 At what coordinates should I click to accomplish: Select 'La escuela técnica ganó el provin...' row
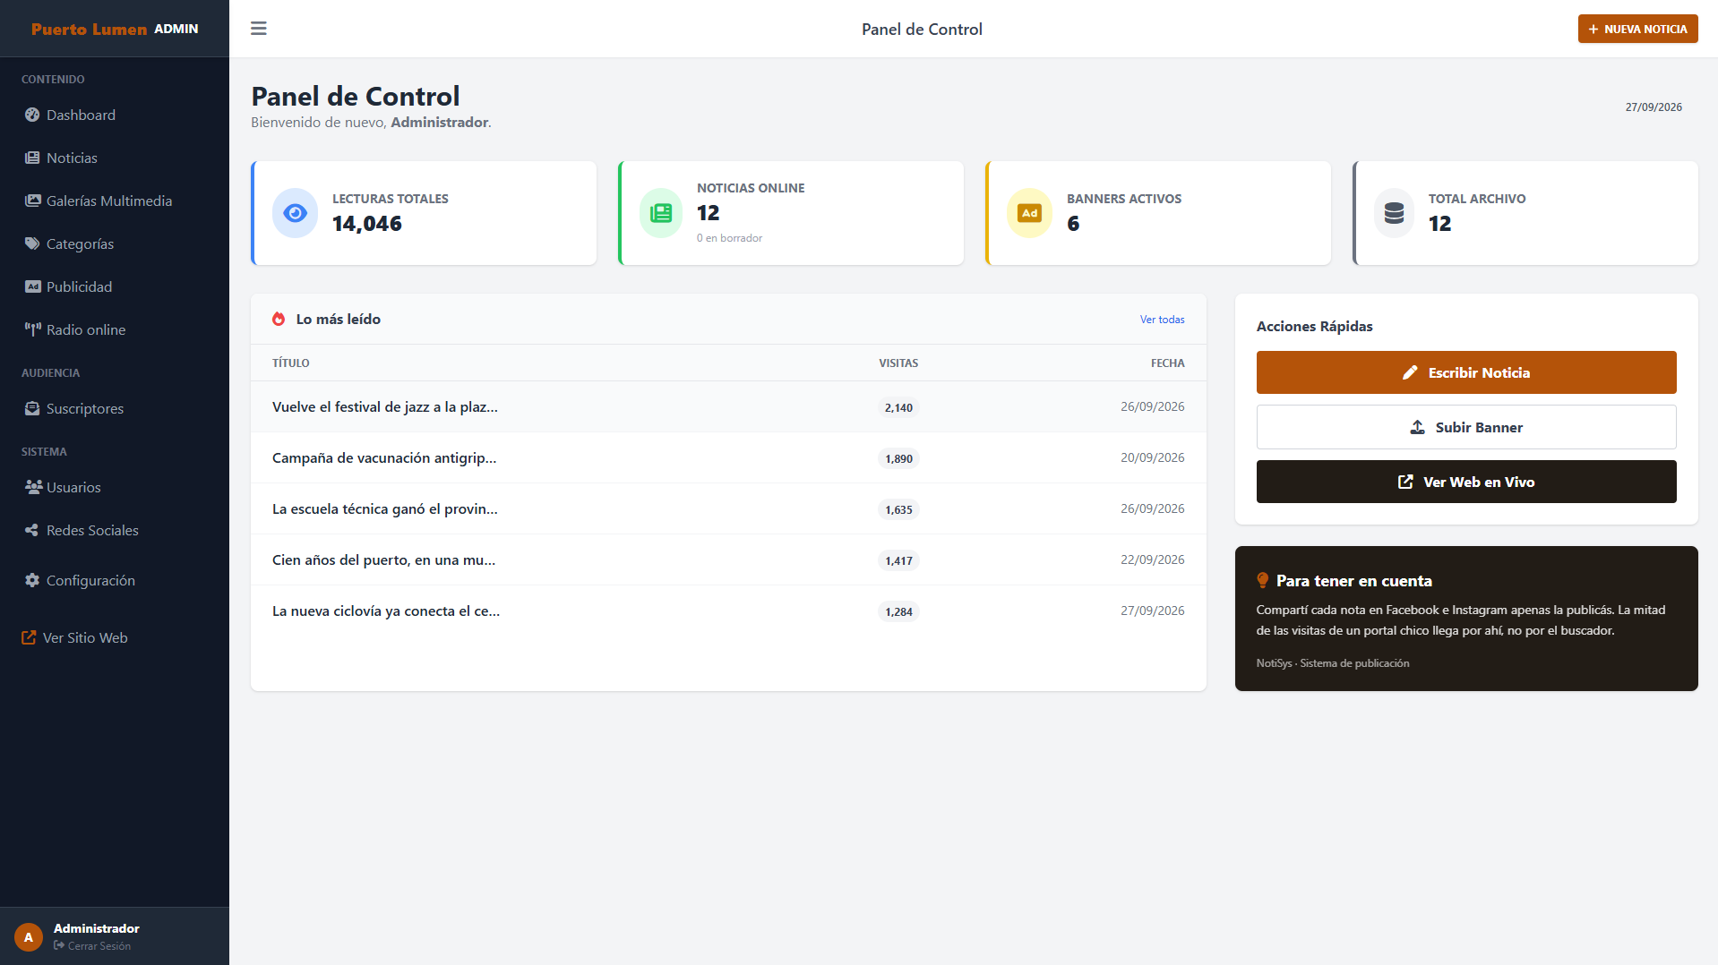(728, 508)
